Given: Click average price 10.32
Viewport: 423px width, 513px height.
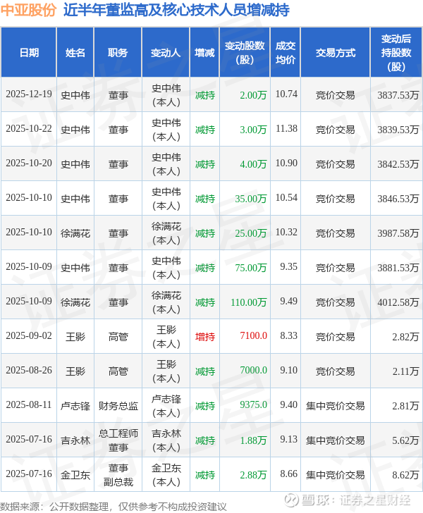Looking at the screenshot, I should [x=286, y=233].
